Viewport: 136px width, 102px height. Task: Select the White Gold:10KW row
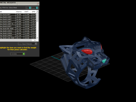pos(18,33)
